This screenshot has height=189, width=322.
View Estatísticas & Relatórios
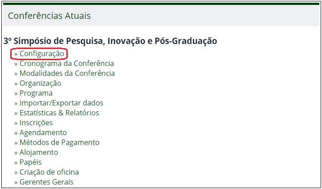click(x=59, y=113)
